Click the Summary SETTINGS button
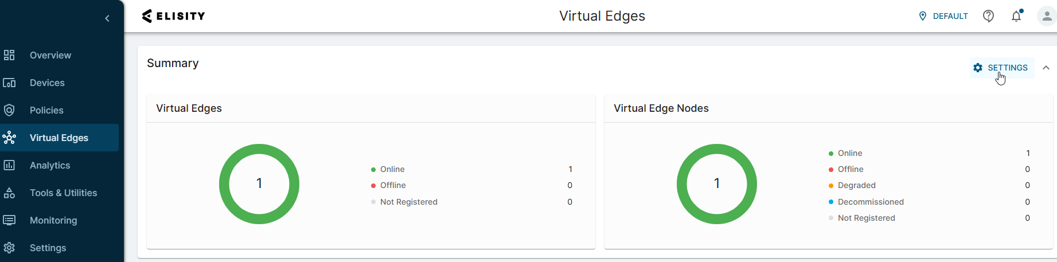The width and height of the screenshot is (1057, 262). 1001,68
